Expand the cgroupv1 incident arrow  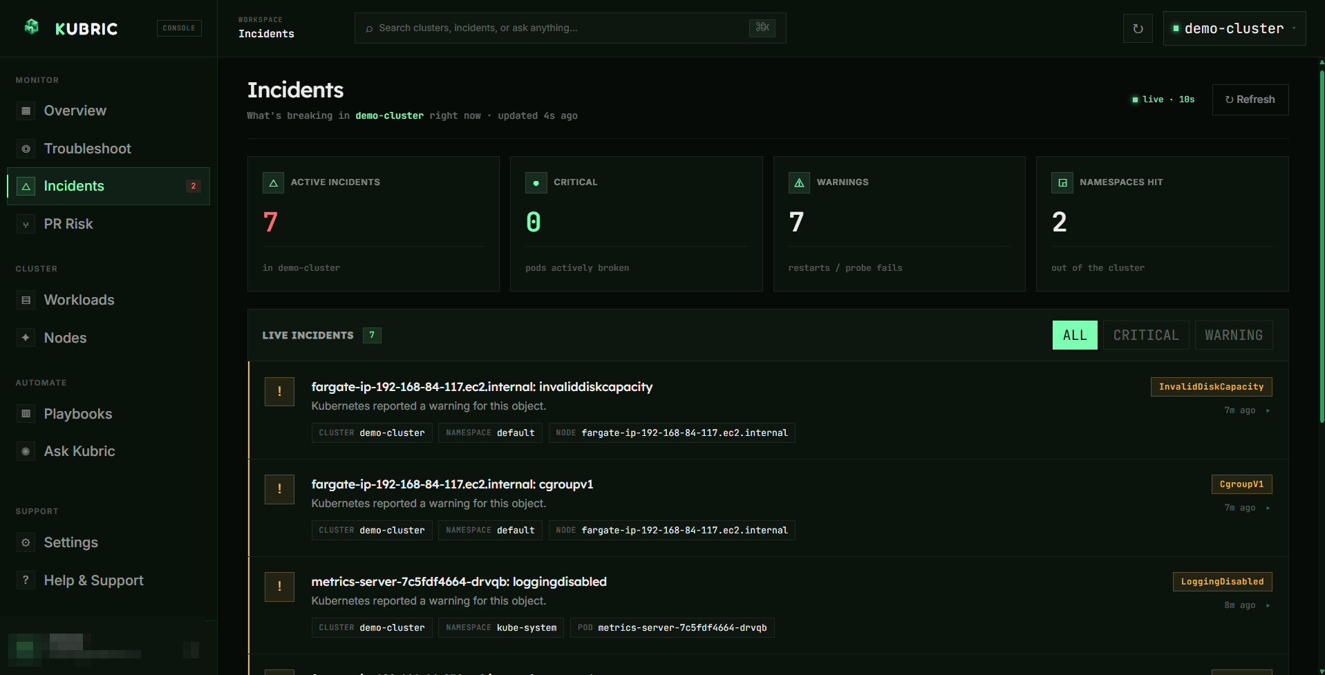pos(1268,508)
